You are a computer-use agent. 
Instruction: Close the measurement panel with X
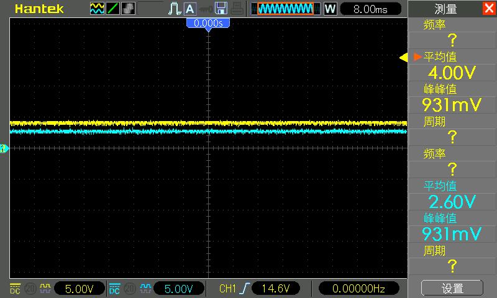(489, 8)
